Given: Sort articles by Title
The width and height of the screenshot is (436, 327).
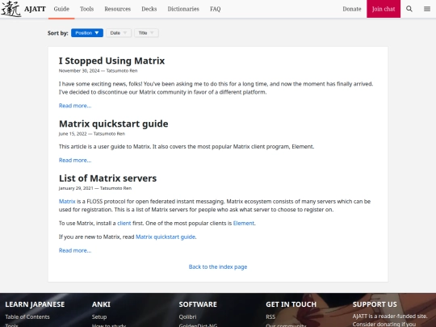Looking at the screenshot, I should [x=146, y=33].
